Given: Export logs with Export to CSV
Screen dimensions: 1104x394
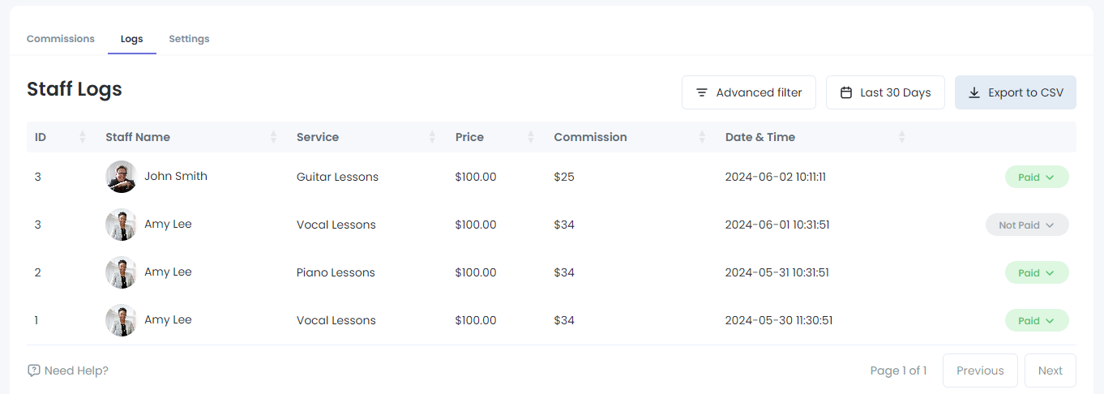Looking at the screenshot, I should (1015, 92).
